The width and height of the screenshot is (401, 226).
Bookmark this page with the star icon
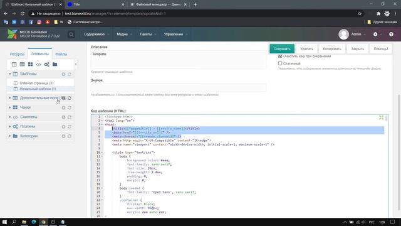coord(360,14)
